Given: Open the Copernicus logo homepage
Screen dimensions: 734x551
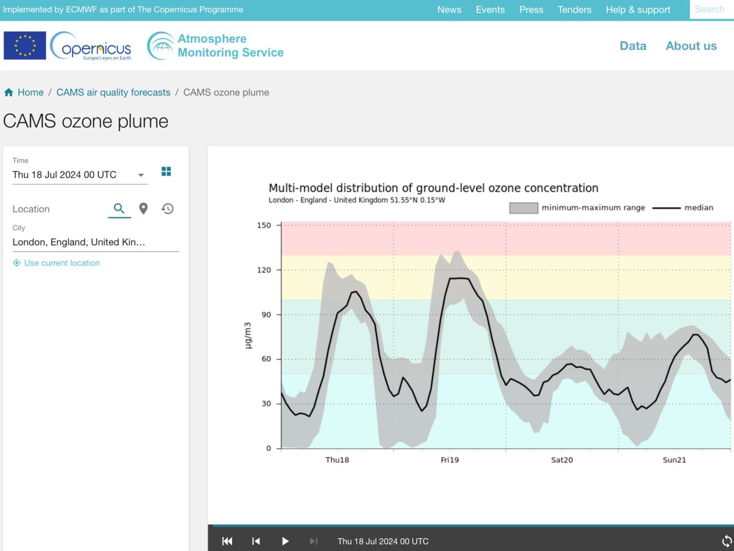Looking at the screenshot, I should coord(91,46).
